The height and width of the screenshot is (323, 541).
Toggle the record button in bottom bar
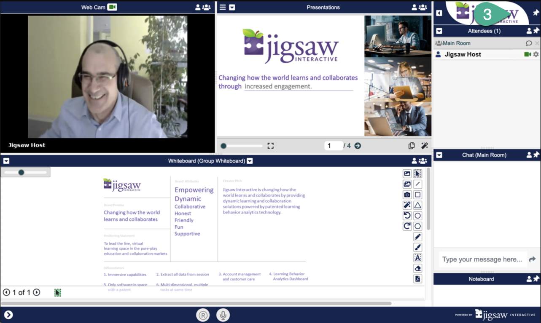click(203, 315)
